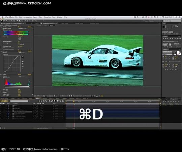Screen dimensions: 182x152
Task: Take a snapshot using the viewer camera icon
Action: click(55, 96)
